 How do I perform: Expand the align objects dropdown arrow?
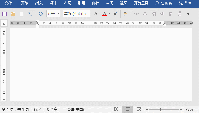click(x=130, y=13)
